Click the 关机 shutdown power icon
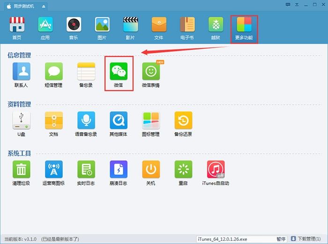Viewport: 328px width, 244px height. tap(151, 169)
